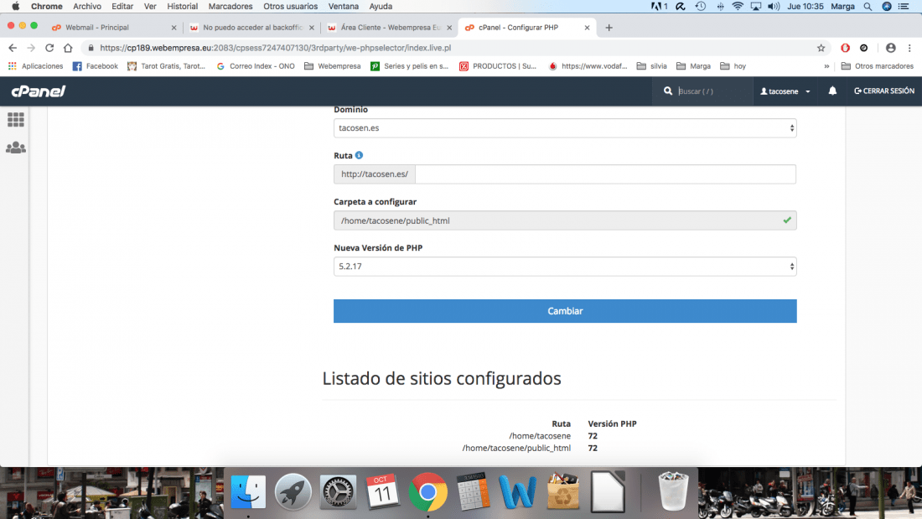922x519 pixels.
Task: Expand the tacosene user menu
Action: (785, 91)
